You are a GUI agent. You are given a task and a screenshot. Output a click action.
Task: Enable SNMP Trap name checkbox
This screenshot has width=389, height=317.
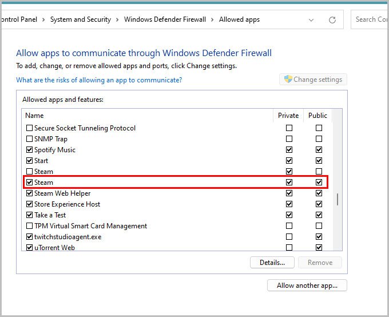pyautogui.click(x=29, y=139)
